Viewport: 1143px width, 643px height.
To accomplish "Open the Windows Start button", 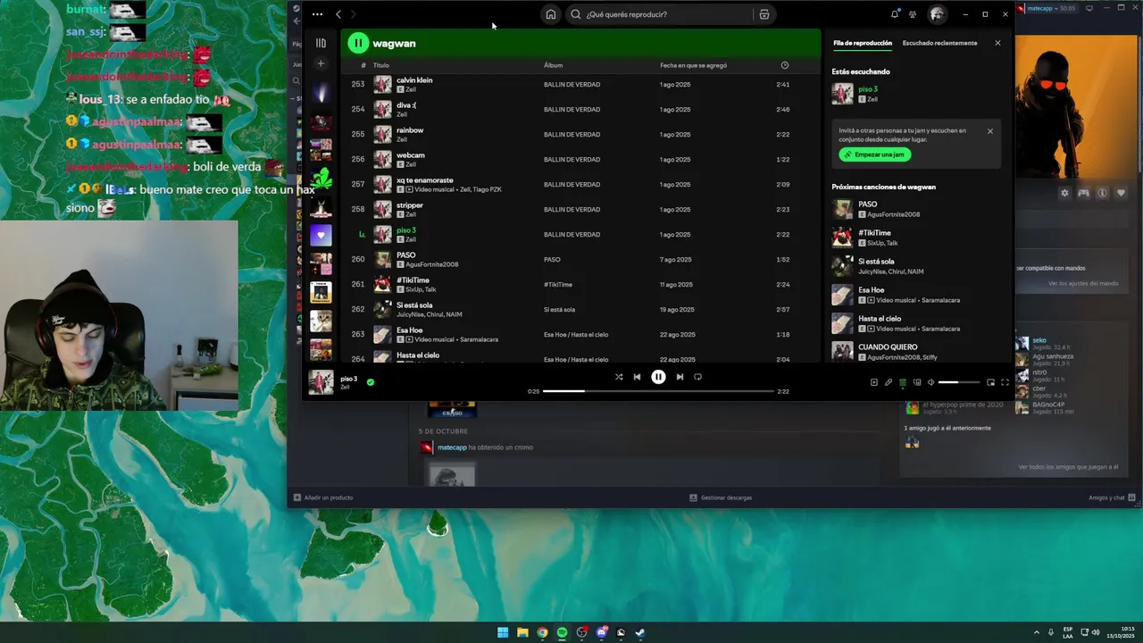I will tap(503, 632).
